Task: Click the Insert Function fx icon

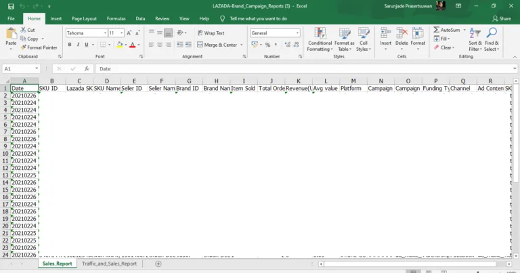Action: [x=87, y=68]
